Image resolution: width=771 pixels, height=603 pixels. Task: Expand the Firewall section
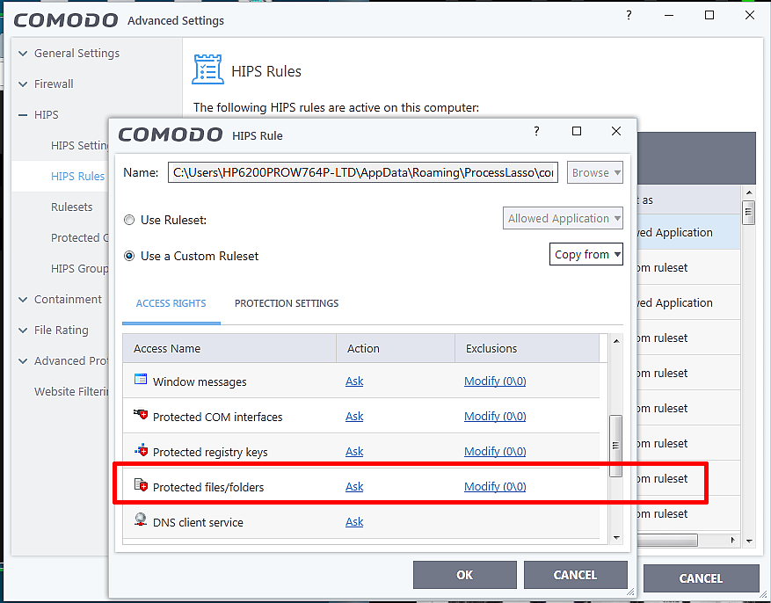point(23,84)
